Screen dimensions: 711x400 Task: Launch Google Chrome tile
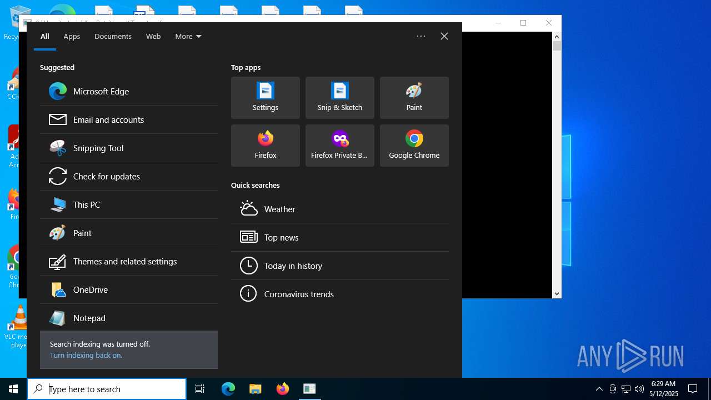(414, 146)
